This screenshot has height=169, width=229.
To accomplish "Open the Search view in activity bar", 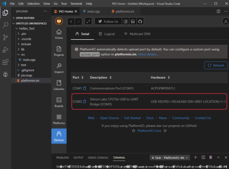I will (x=5, y=25).
